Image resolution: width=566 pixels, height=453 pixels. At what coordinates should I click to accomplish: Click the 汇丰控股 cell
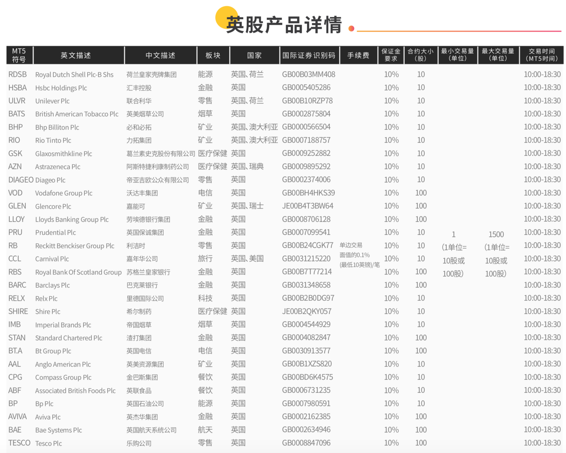click(x=139, y=88)
